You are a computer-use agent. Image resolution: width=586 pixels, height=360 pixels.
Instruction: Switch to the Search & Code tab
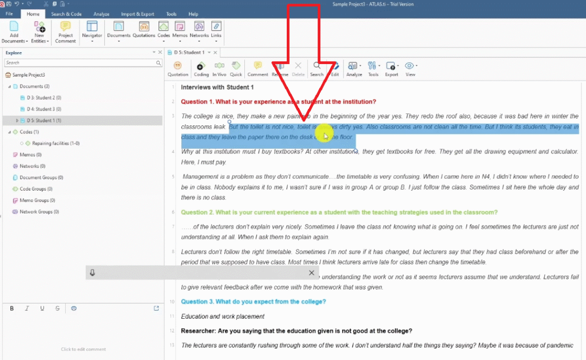66,14
